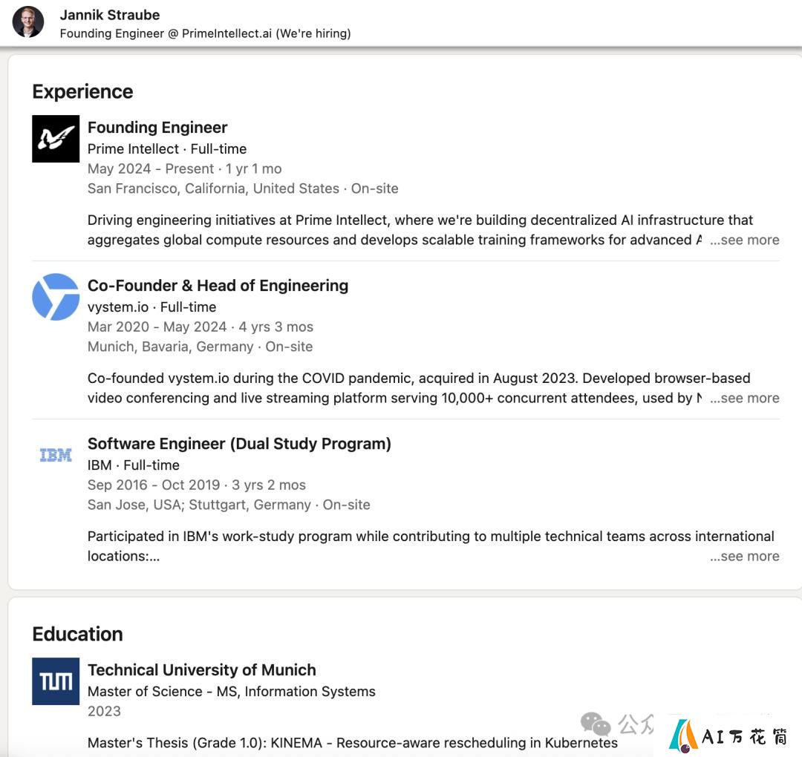Open Technical University of Munich page
The height and width of the screenshot is (757, 802).
(201, 669)
